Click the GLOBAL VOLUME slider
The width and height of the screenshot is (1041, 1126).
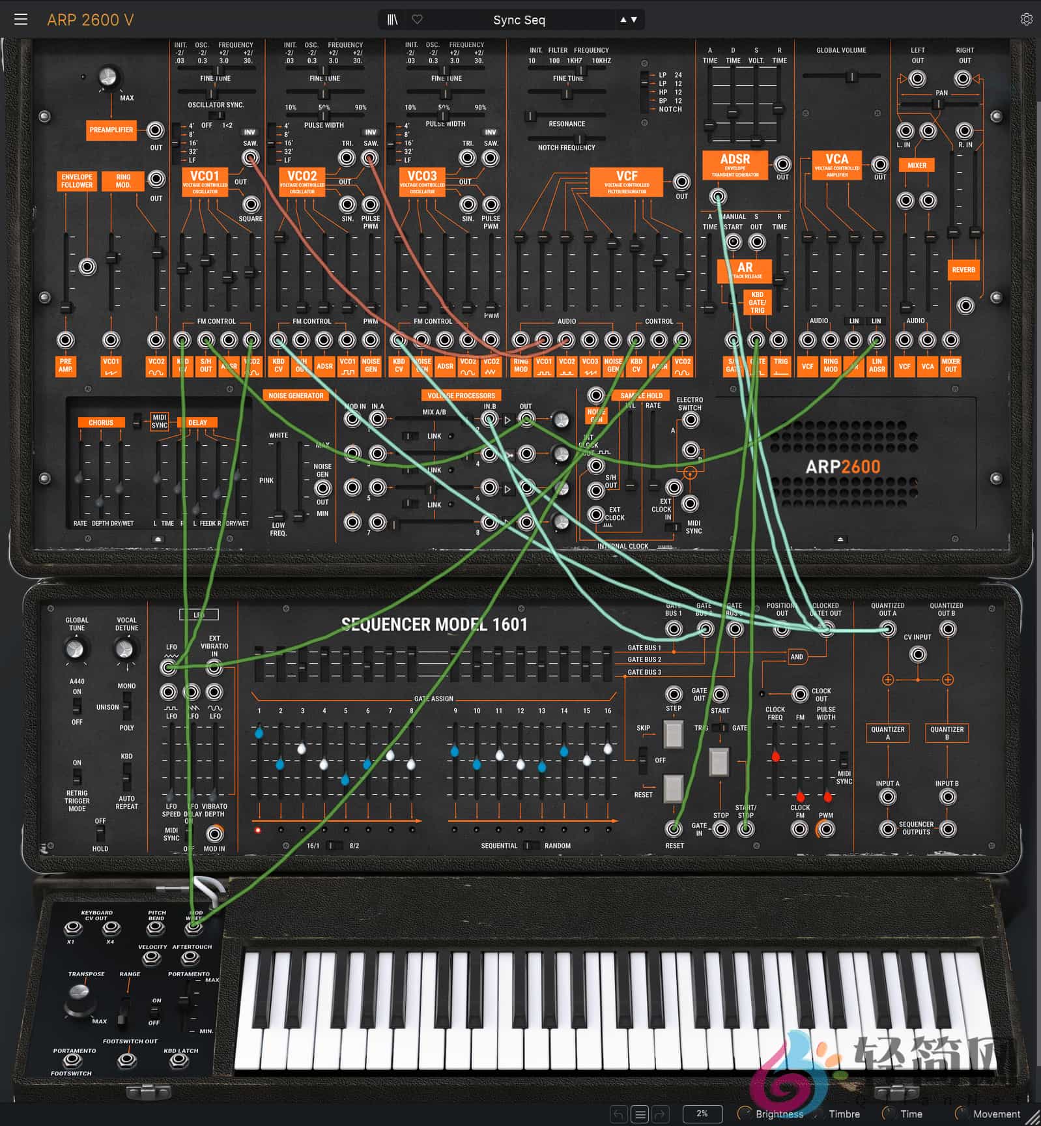(842, 77)
